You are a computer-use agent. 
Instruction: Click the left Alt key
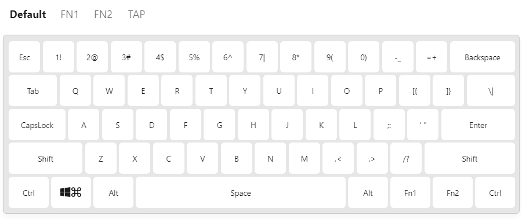tap(113, 192)
